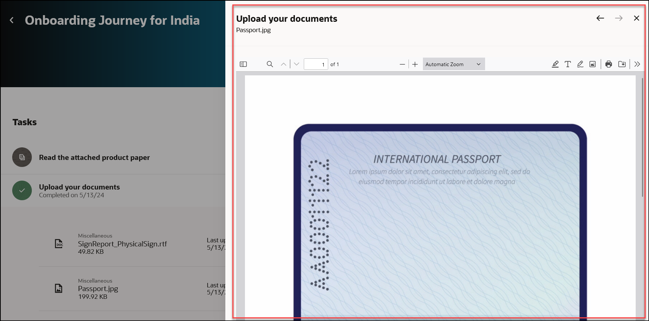649x321 pixels.
Task: Click the green completed checkmark icon
Action: 22,191
